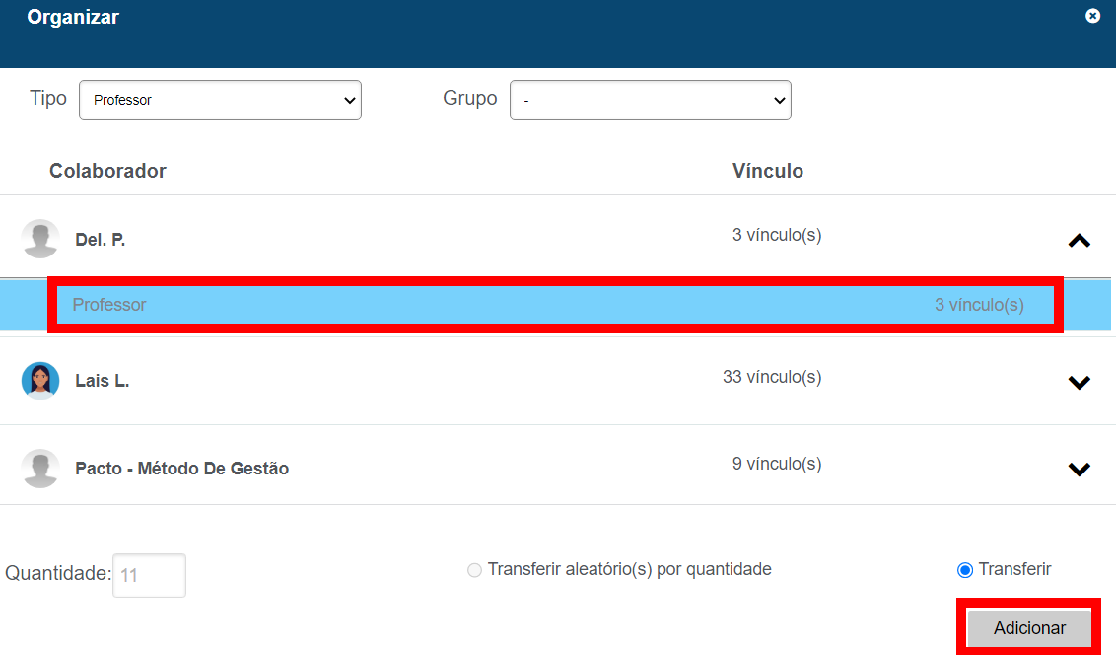
Task: Click Pacto - Método De Gestão avatar
Action: point(40,469)
